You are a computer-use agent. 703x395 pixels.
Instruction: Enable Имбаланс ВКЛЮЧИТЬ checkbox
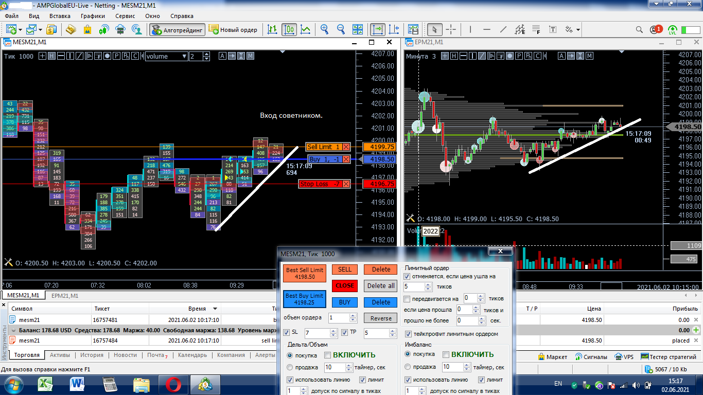446,354
